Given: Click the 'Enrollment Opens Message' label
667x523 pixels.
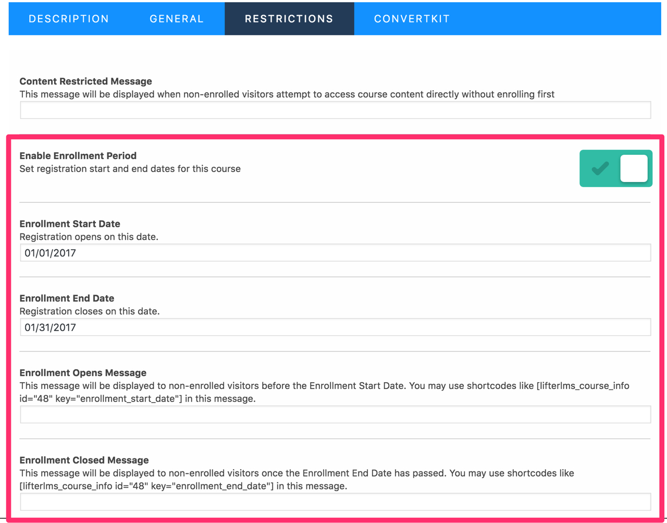Looking at the screenshot, I should [83, 373].
